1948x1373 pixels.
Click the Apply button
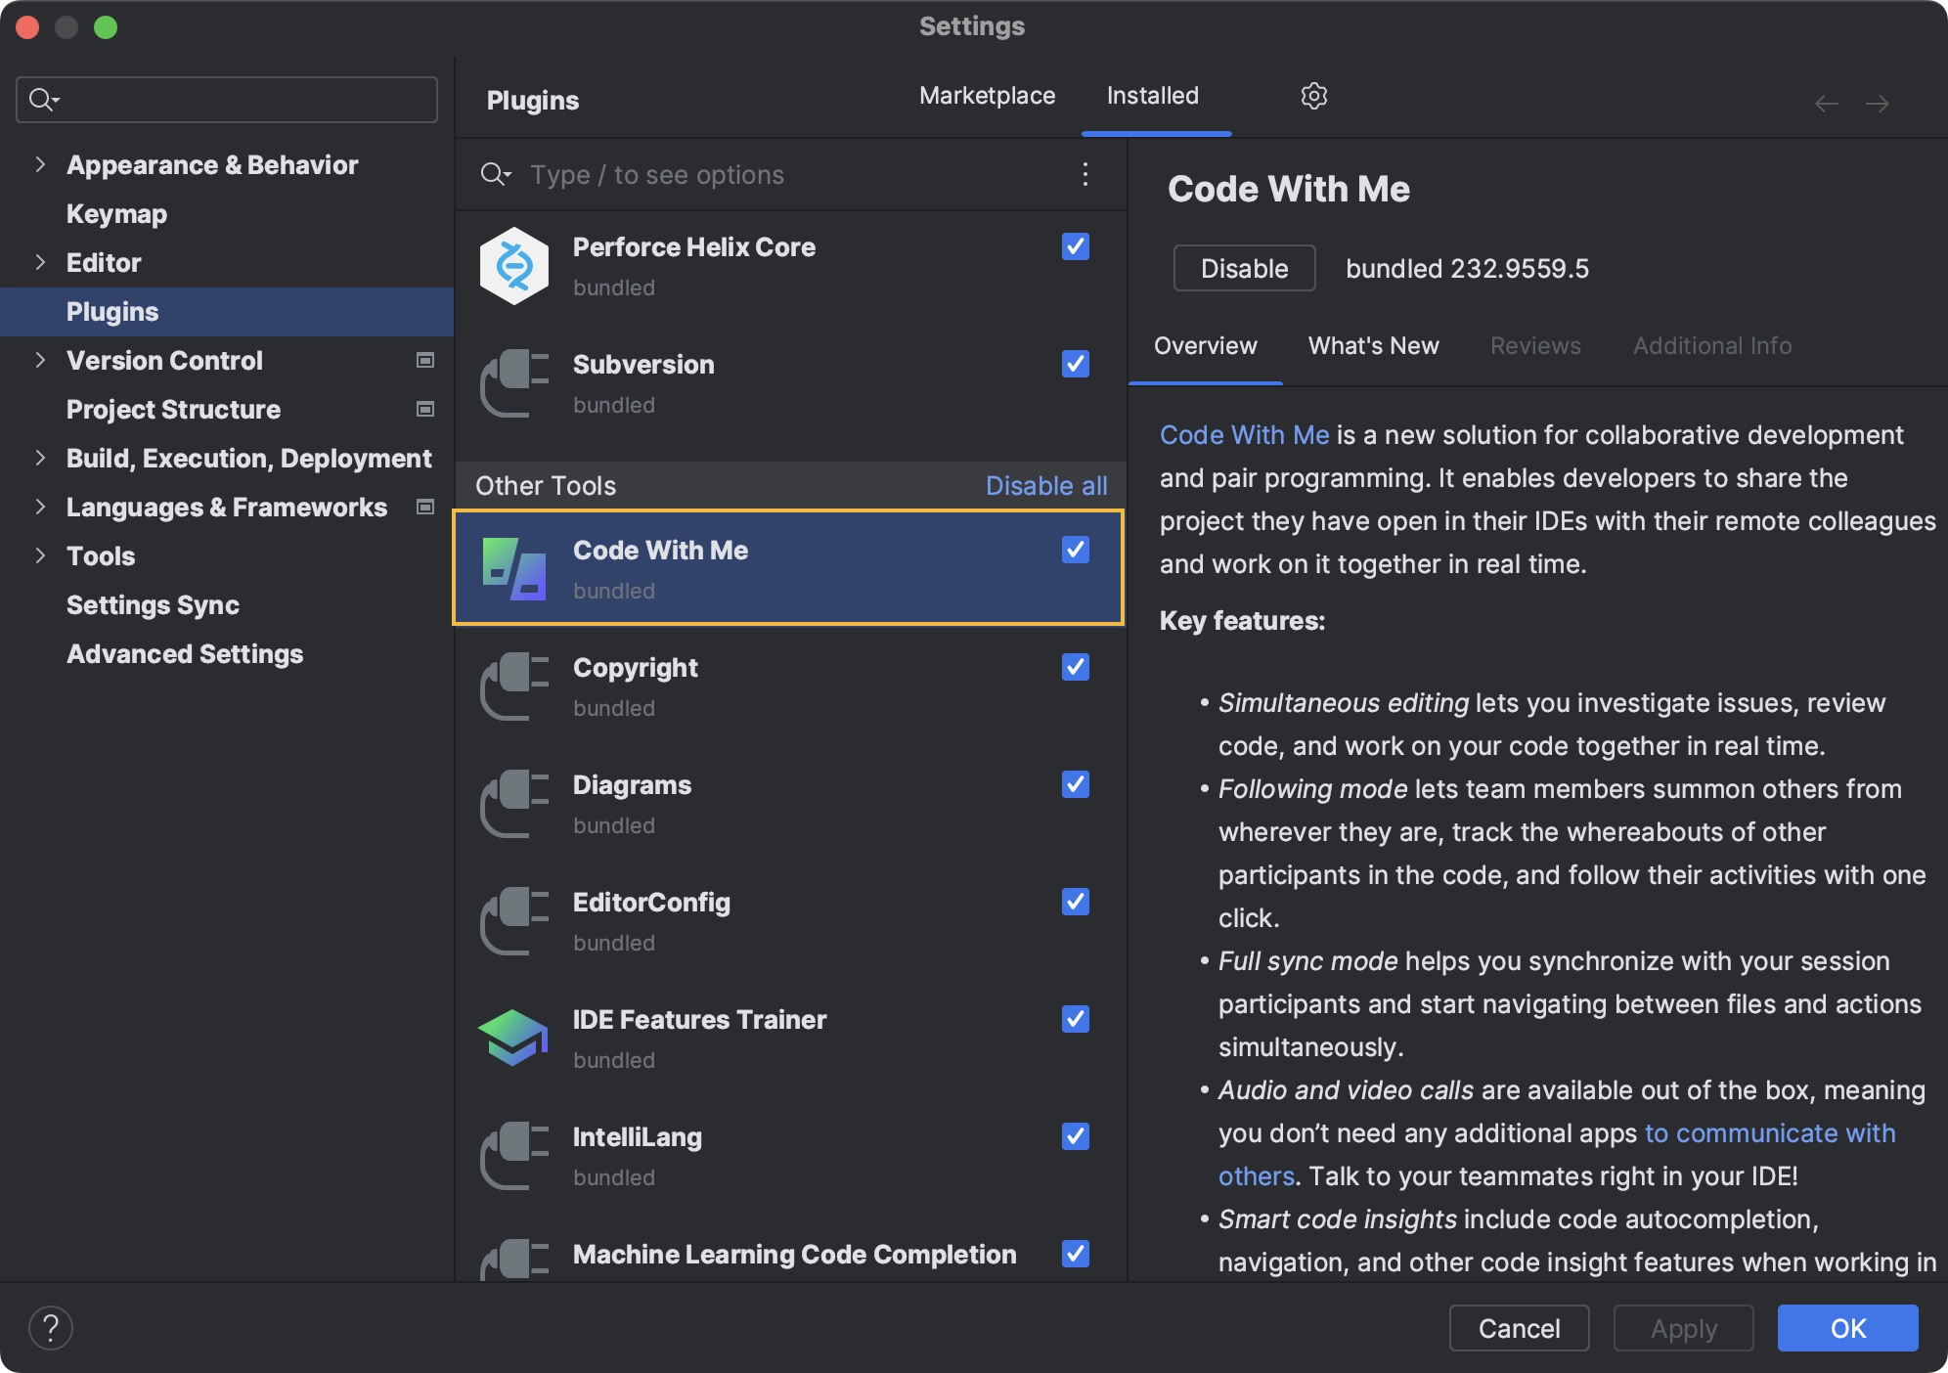pos(1683,1328)
